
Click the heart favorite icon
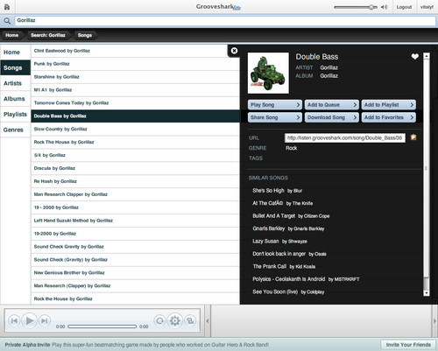(415, 56)
